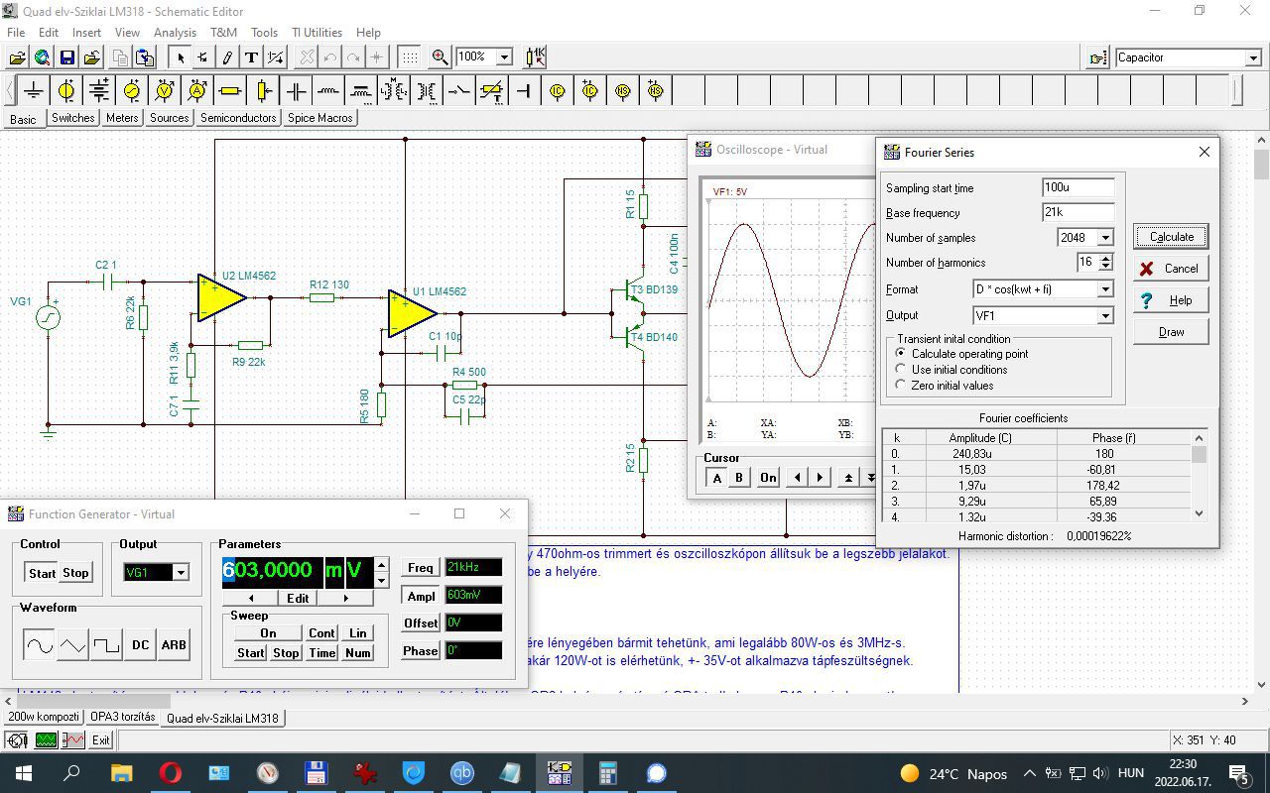Select Use initial conditions option
The width and height of the screenshot is (1270, 793).
click(901, 370)
